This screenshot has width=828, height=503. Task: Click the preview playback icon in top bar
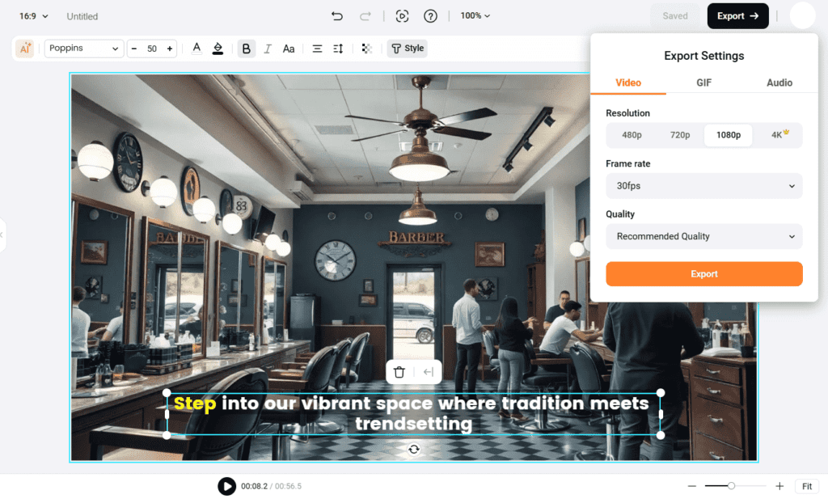coord(402,16)
